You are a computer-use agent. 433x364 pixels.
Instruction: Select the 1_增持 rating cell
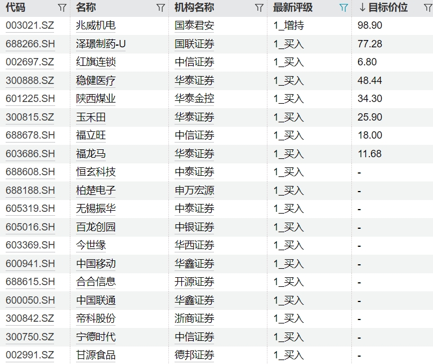tap(288, 26)
